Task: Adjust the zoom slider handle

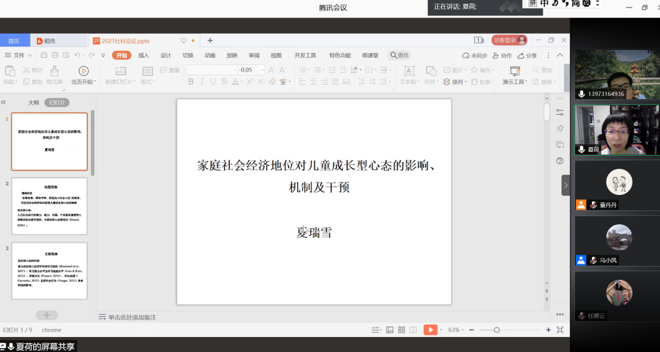Action: click(496, 330)
